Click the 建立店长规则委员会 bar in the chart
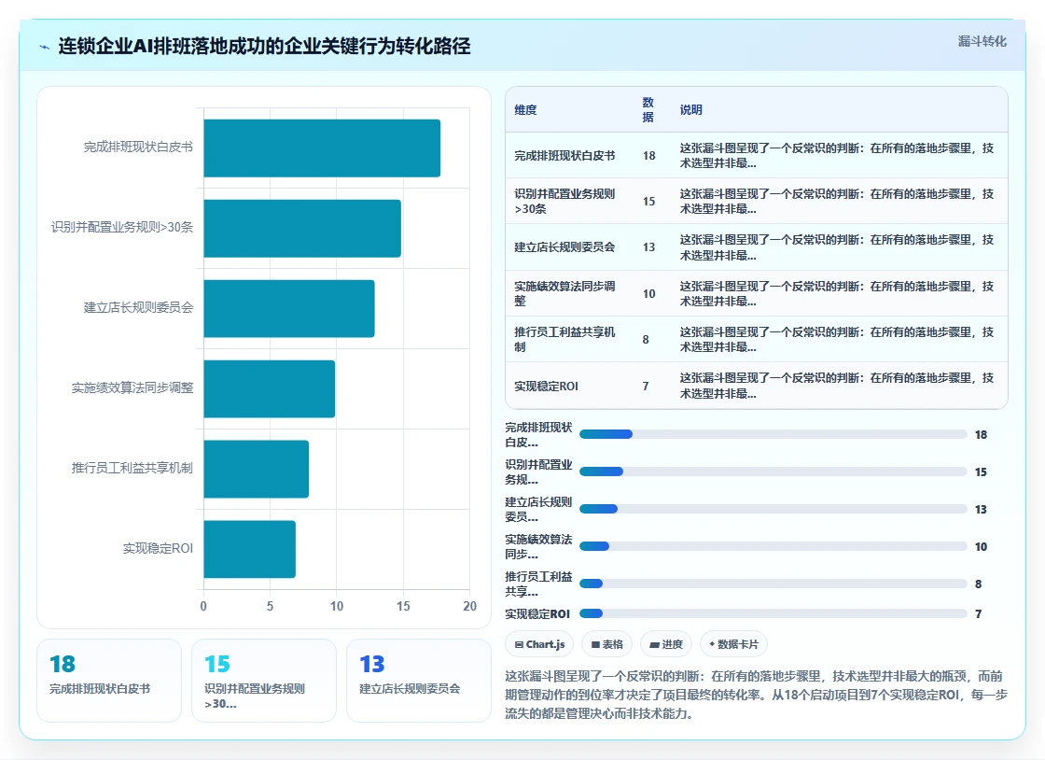The height and width of the screenshot is (760, 1045). (289, 309)
